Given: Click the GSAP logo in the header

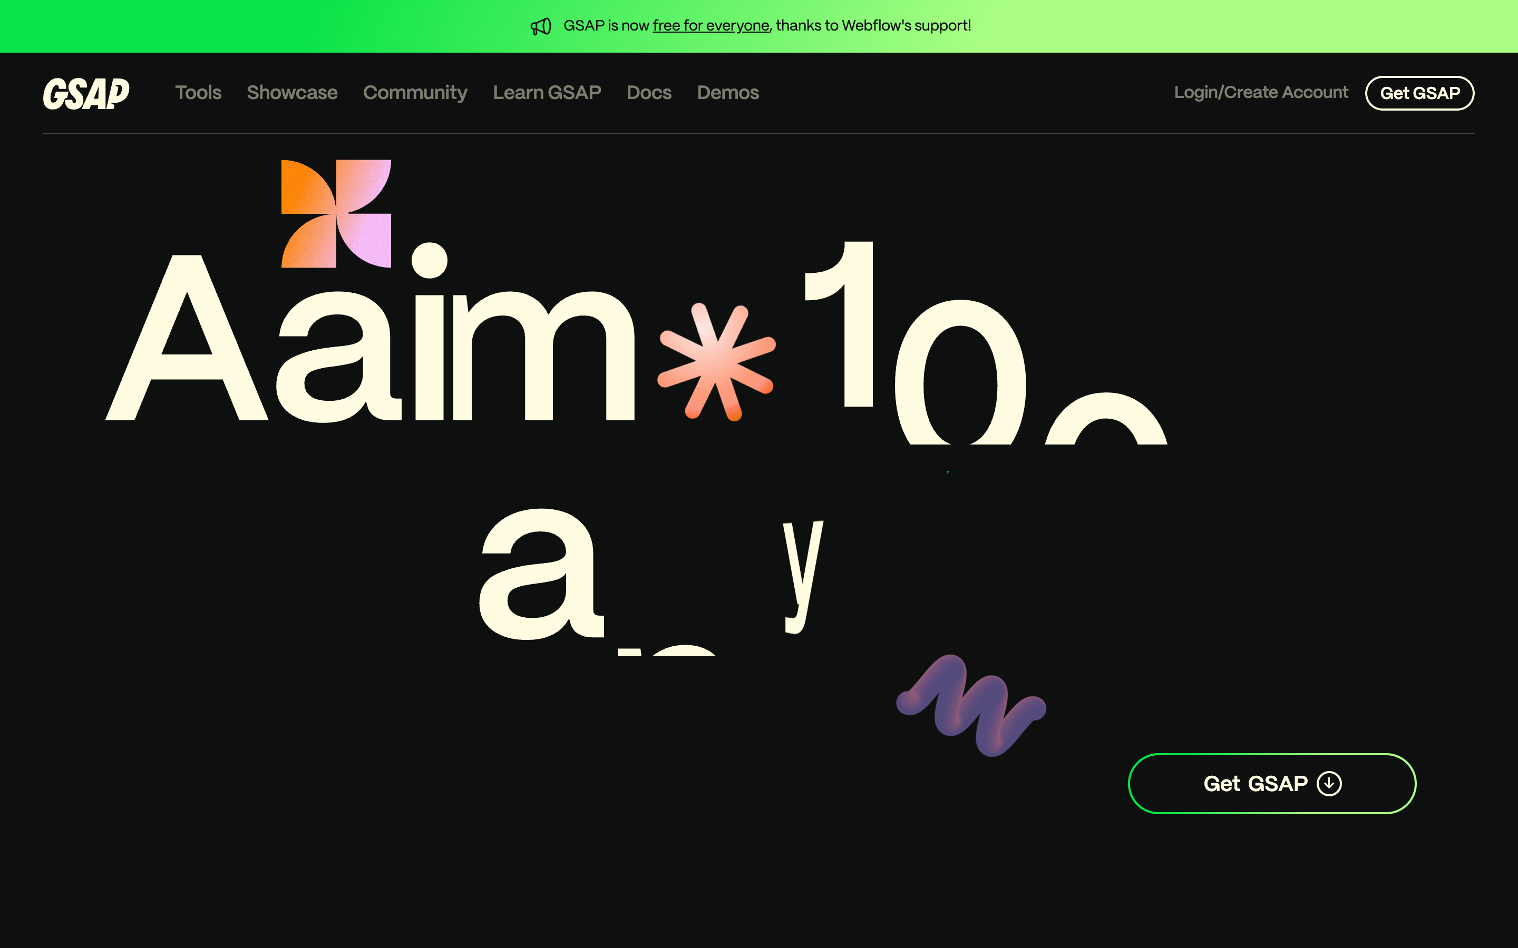Looking at the screenshot, I should pyautogui.click(x=86, y=93).
